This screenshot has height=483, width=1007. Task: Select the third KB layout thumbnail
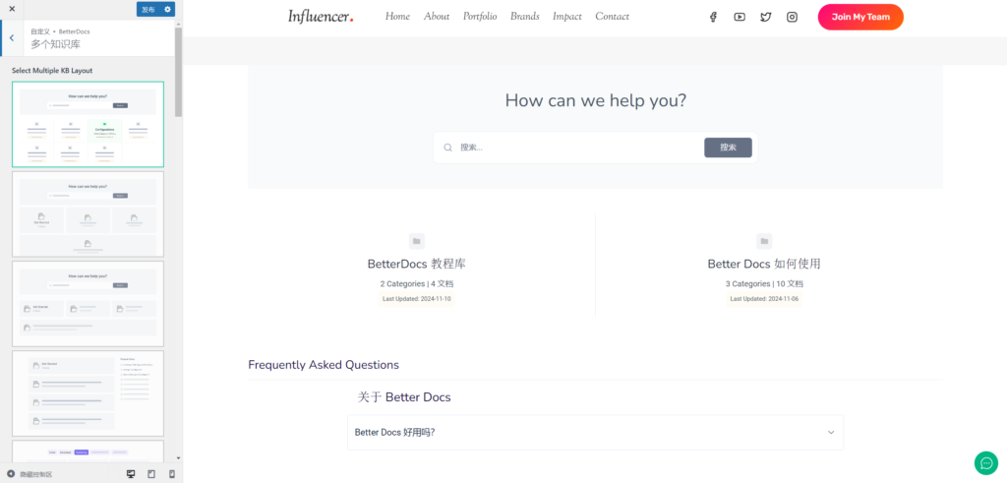tap(88, 304)
